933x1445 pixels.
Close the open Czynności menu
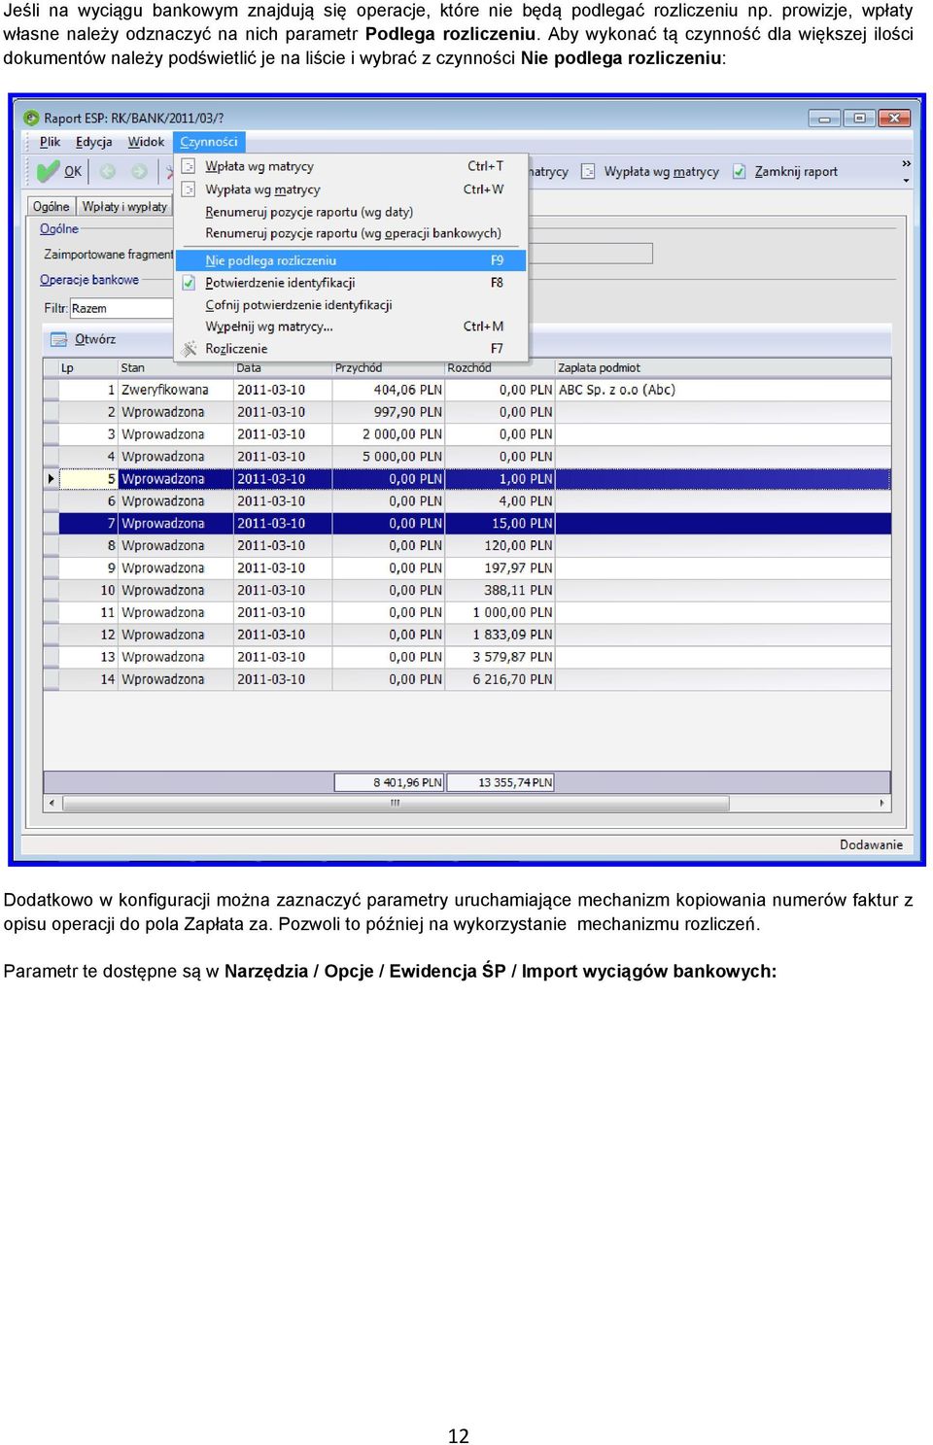coord(209,142)
